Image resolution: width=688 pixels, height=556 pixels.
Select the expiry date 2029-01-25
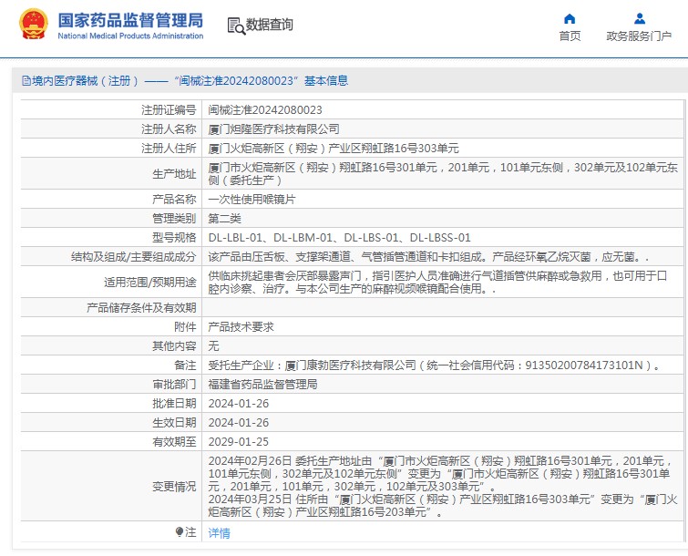pyautogui.click(x=238, y=441)
